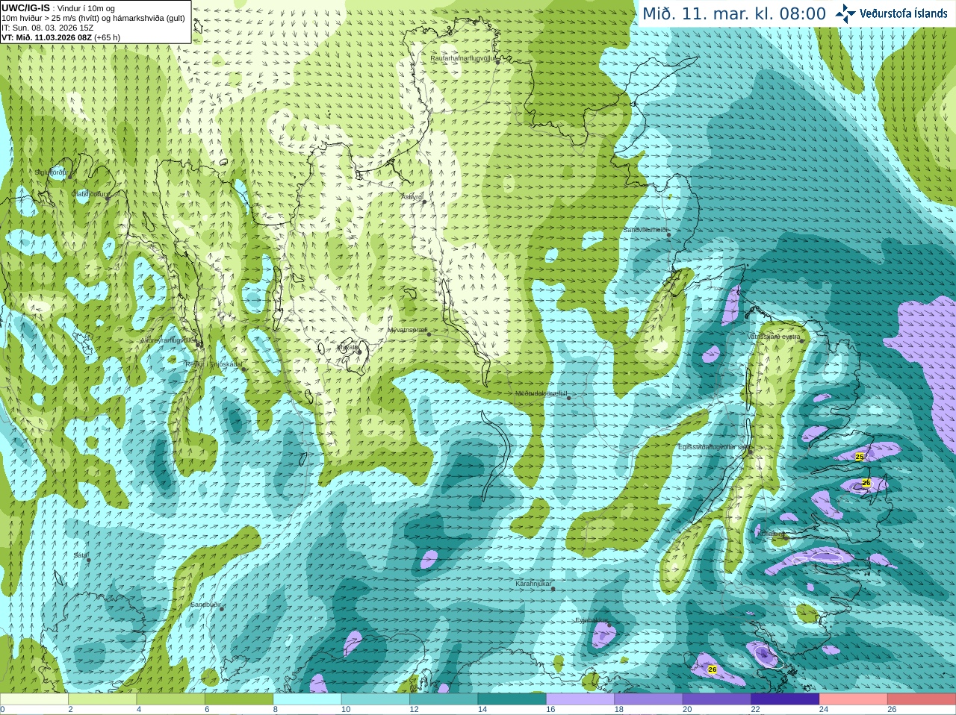Click the 10–12 m/s light teal legend swatch
The height and width of the screenshot is (715, 956).
pyautogui.click(x=376, y=699)
